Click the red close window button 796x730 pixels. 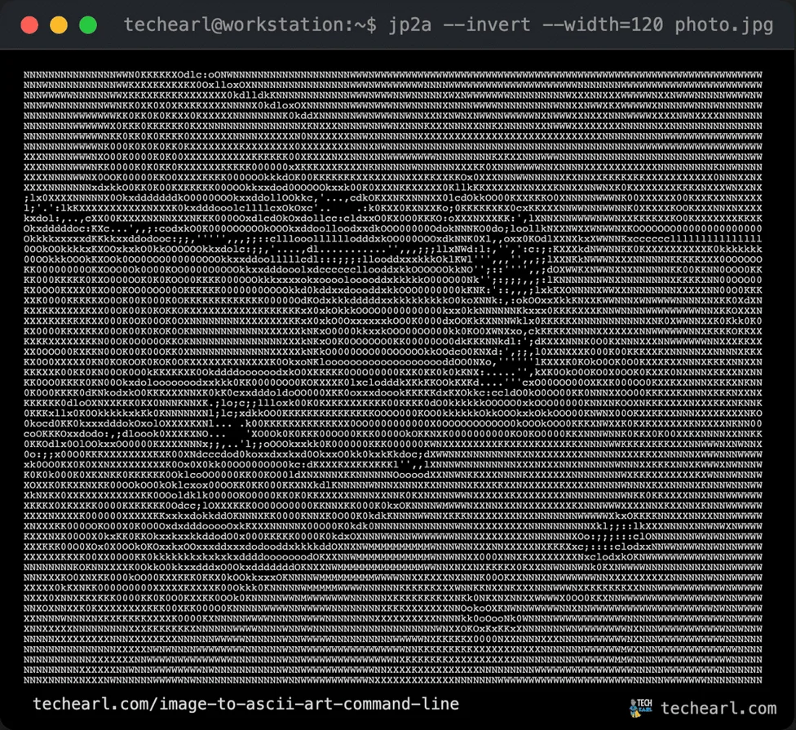(x=29, y=24)
